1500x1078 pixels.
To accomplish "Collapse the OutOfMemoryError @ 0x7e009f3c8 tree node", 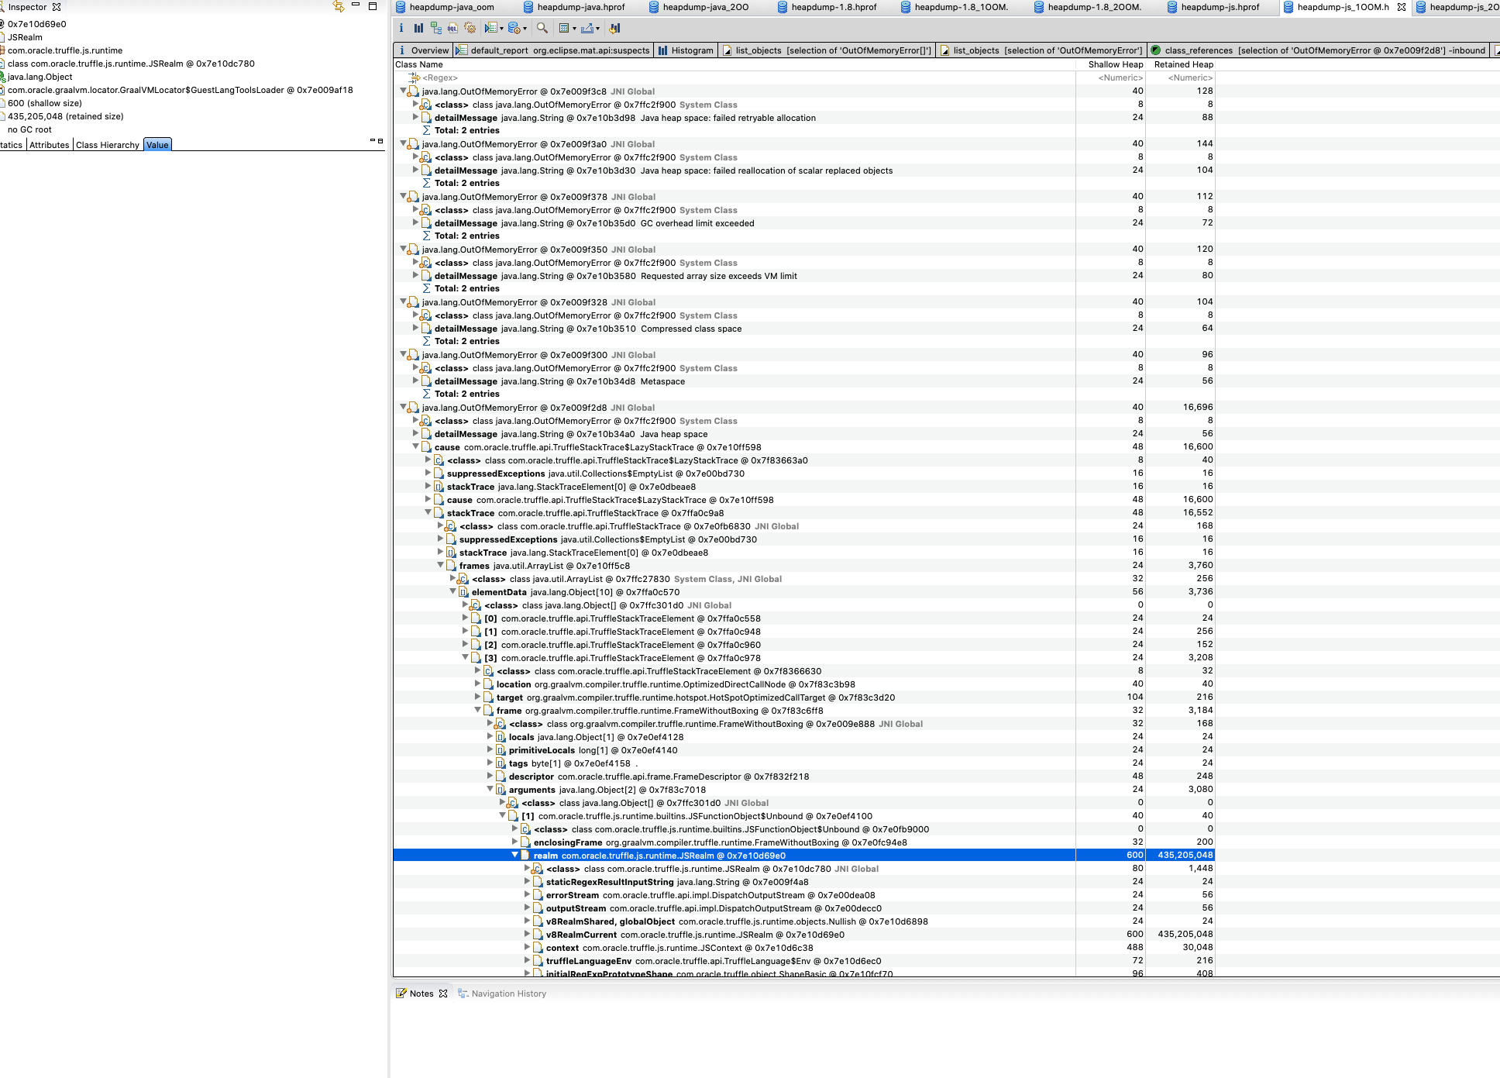I will point(402,91).
